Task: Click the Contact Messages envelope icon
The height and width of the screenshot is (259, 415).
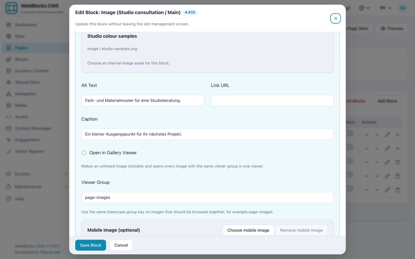Action: click(9, 129)
